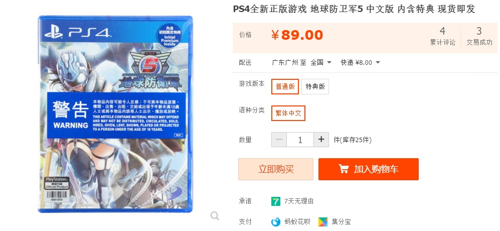Select the 繁体中文 language option
The image size is (500, 231).
[x=288, y=113]
